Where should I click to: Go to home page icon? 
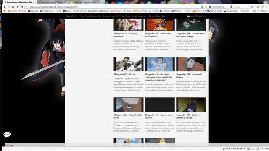pos(18,7)
